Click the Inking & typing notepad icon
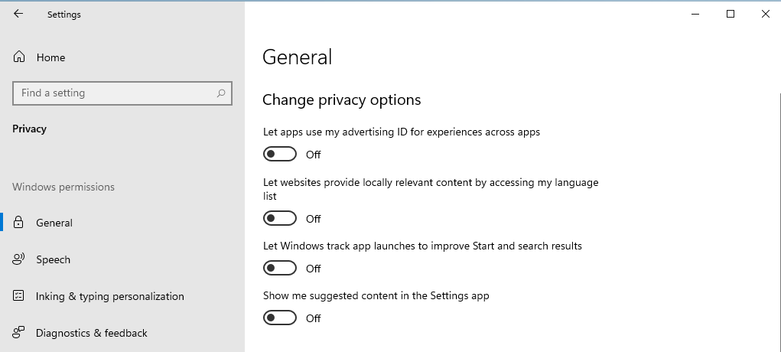This screenshot has width=781, height=352. pyautogui.click(x=19, y=296)
